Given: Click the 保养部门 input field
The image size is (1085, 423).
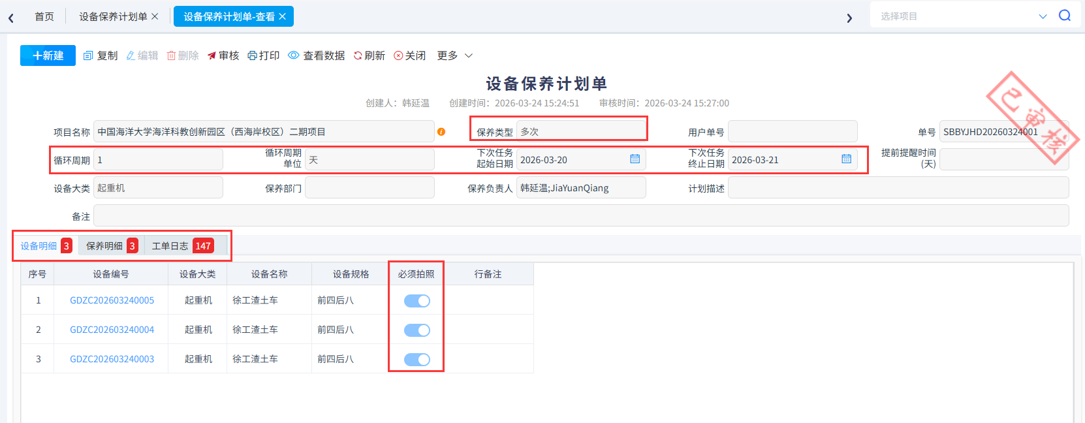Looking at the screenshot, I should click(370, 187).
